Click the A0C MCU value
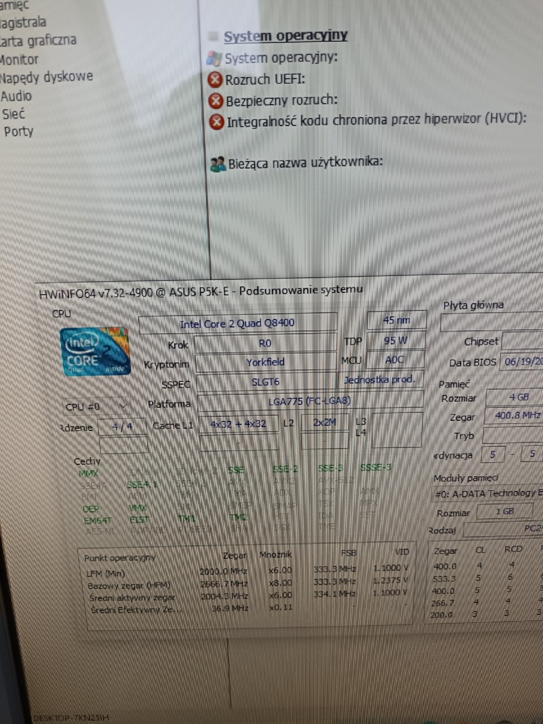The image size is (543, 724). [394, 360]
